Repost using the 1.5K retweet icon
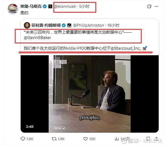Viewport: 167px width, 146px height. [54, 139]
